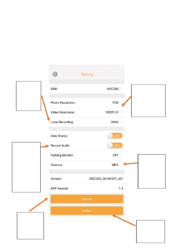Toggle the Record Audio switch
The image size is (178, 252).
[x=115, y=145]
